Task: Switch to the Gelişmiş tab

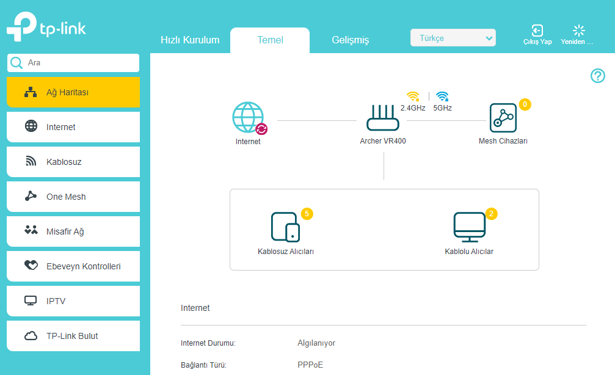Action: coord(351,40)
